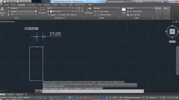Open Use Current dimension layer dropdown

coord(62,11)
